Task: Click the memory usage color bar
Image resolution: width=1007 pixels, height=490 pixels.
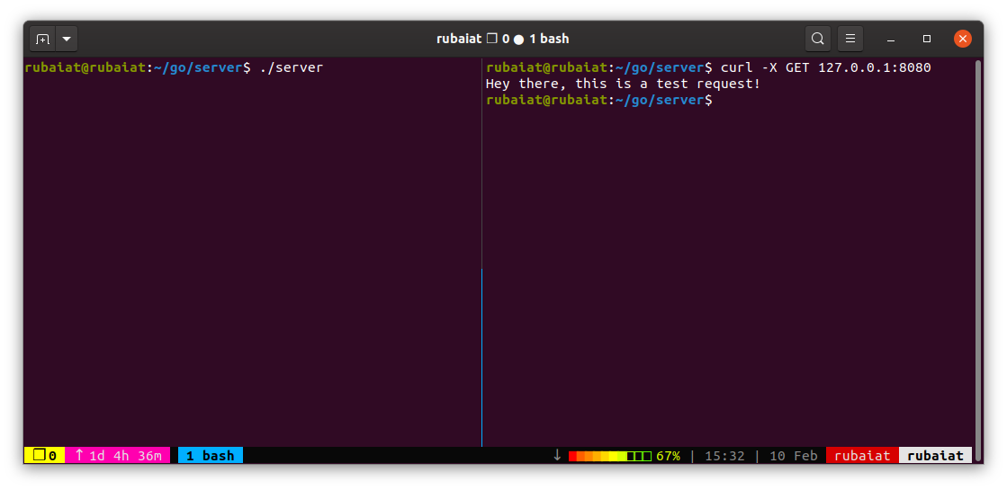Action: pyautogui.click(x=610, y=457)
